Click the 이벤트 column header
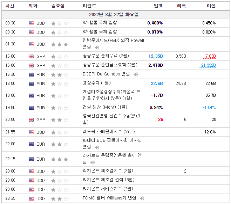Screen dimensions: 231x204 coord(89,6)
